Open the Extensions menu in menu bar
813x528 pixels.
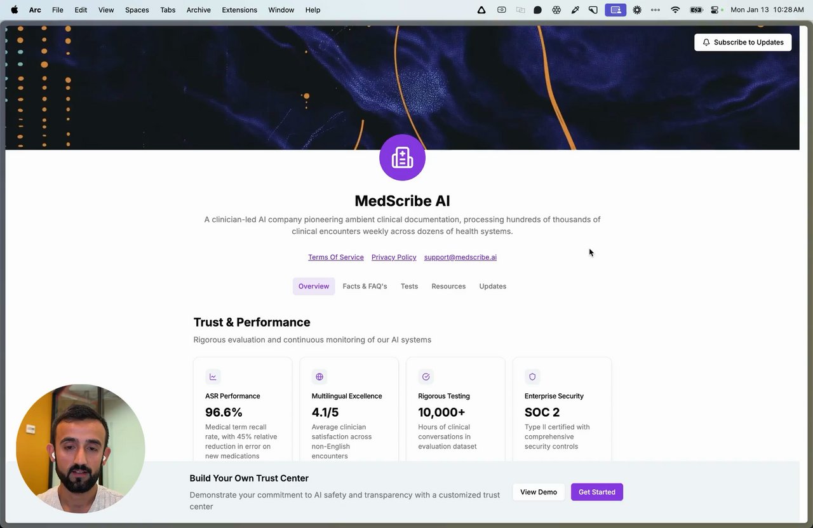[239, 10]
